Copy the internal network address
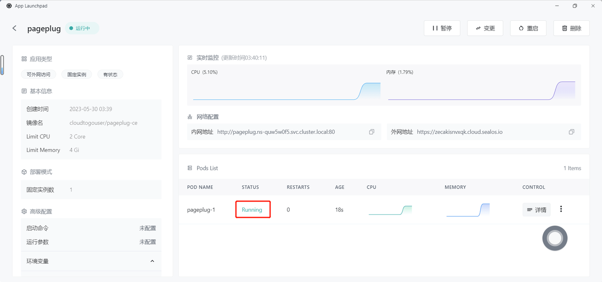Image resolution: width=602 pixels, height=282 pixels. (x=372, y=132)
